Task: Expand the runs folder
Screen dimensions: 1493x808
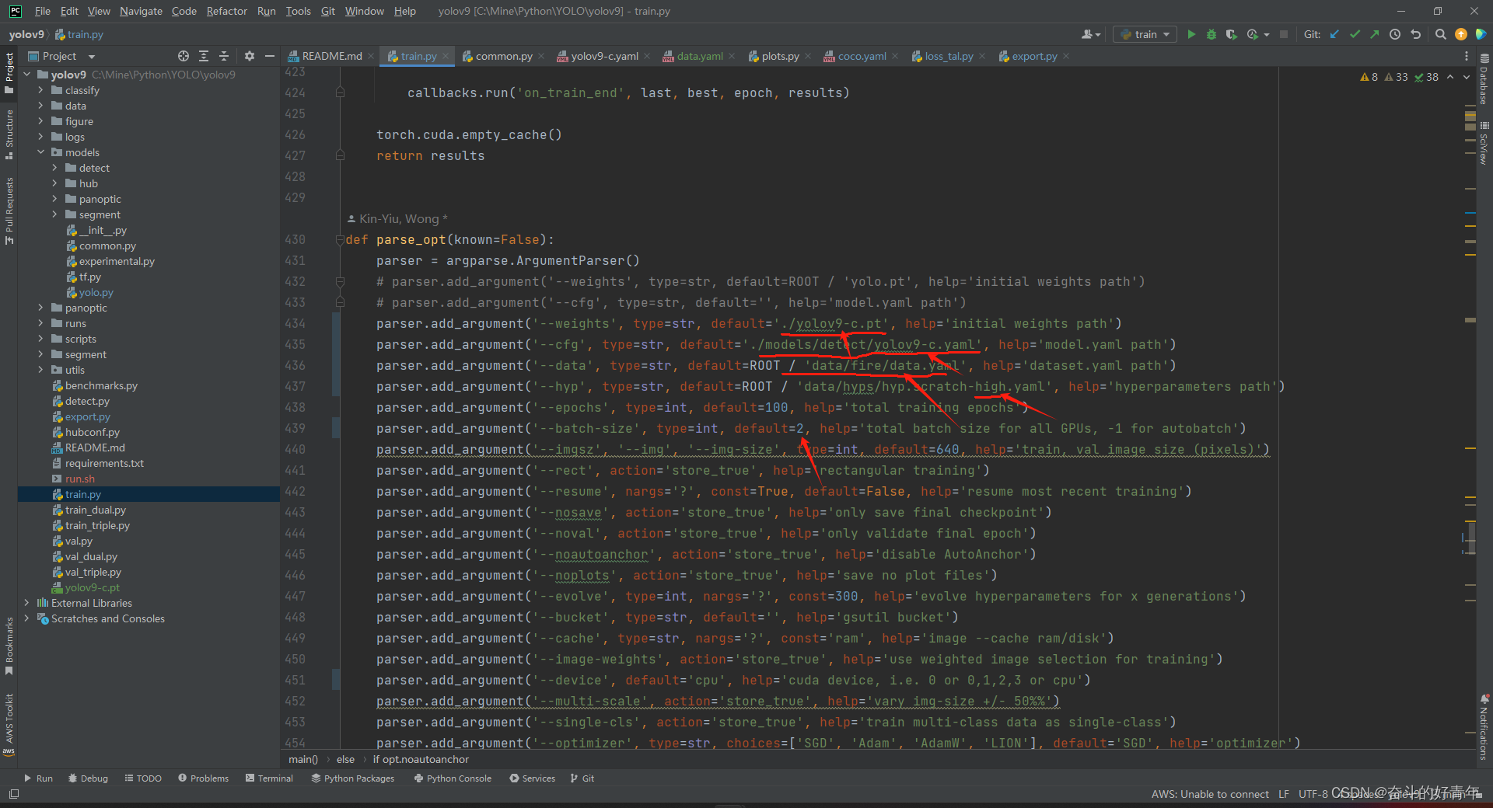Action: click(x=40, y=323)
